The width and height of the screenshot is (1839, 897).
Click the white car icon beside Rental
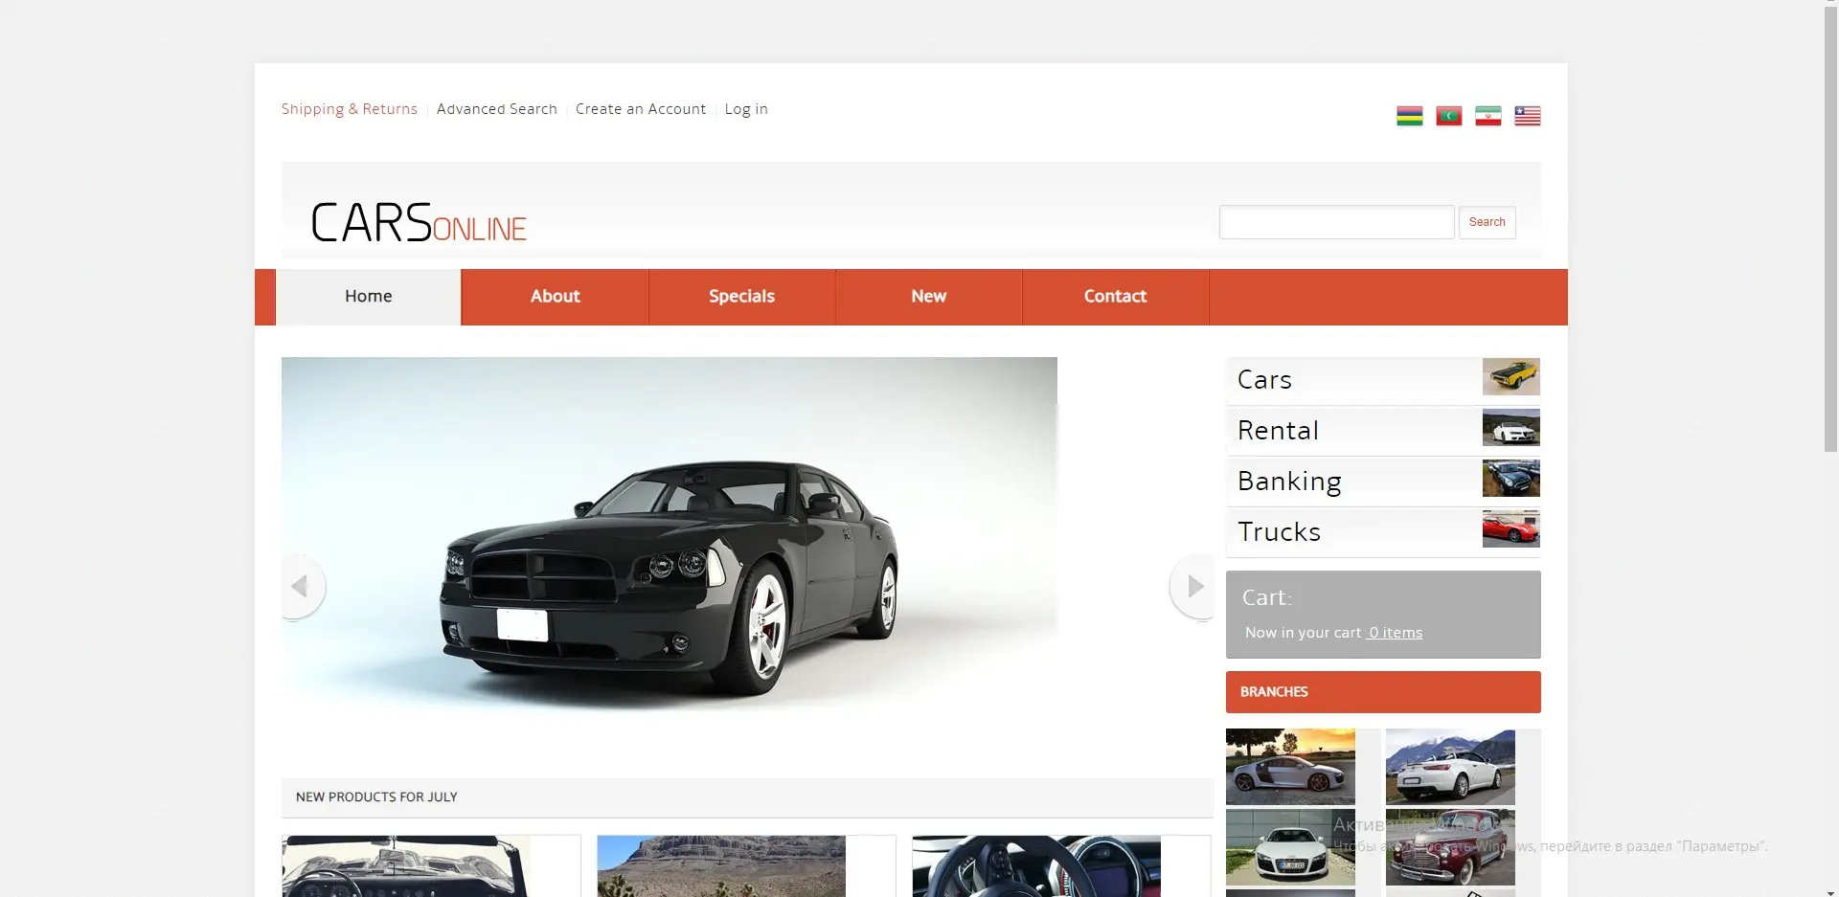(1510, 428)
